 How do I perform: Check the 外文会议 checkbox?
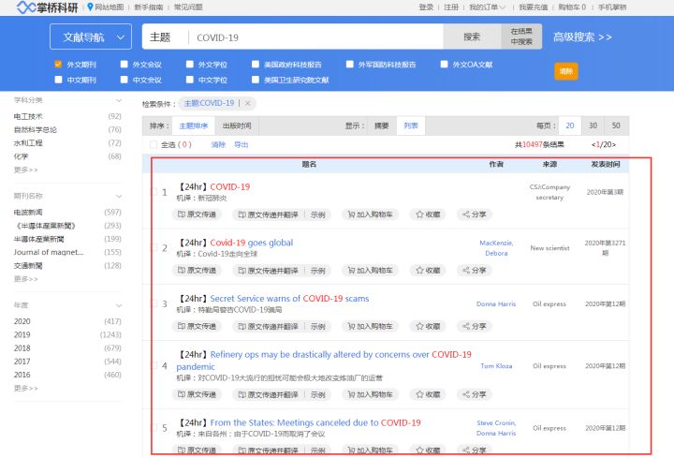click(x=125, y=64)
